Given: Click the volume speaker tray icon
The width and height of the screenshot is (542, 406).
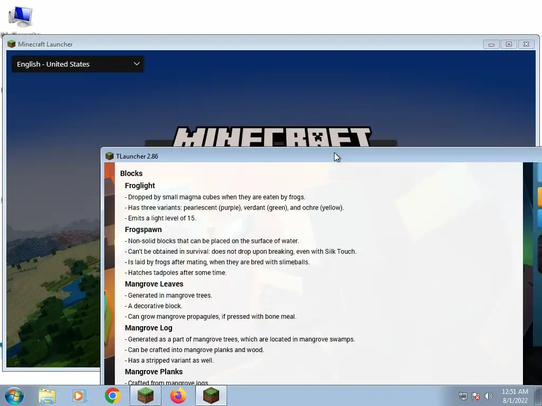Looking at the screenshot, I should 489,396.
